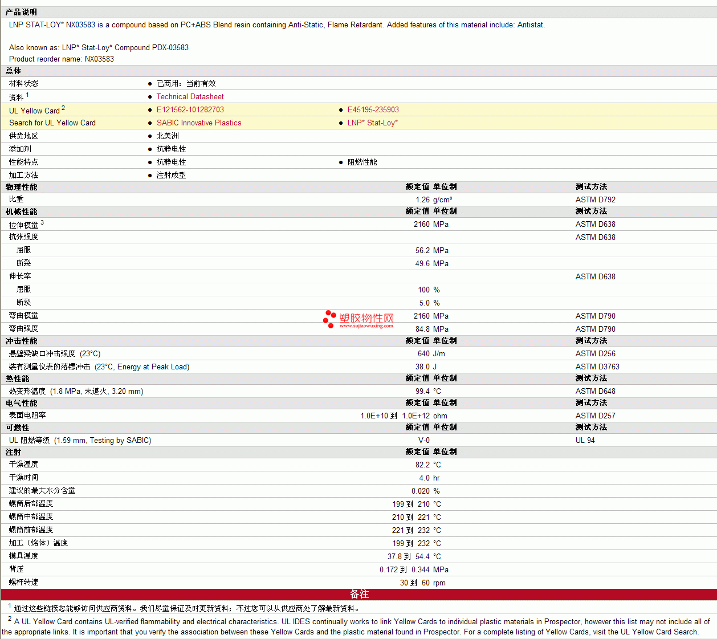Click the 螺杆转速 row label
717x639 pixels.
24,583
